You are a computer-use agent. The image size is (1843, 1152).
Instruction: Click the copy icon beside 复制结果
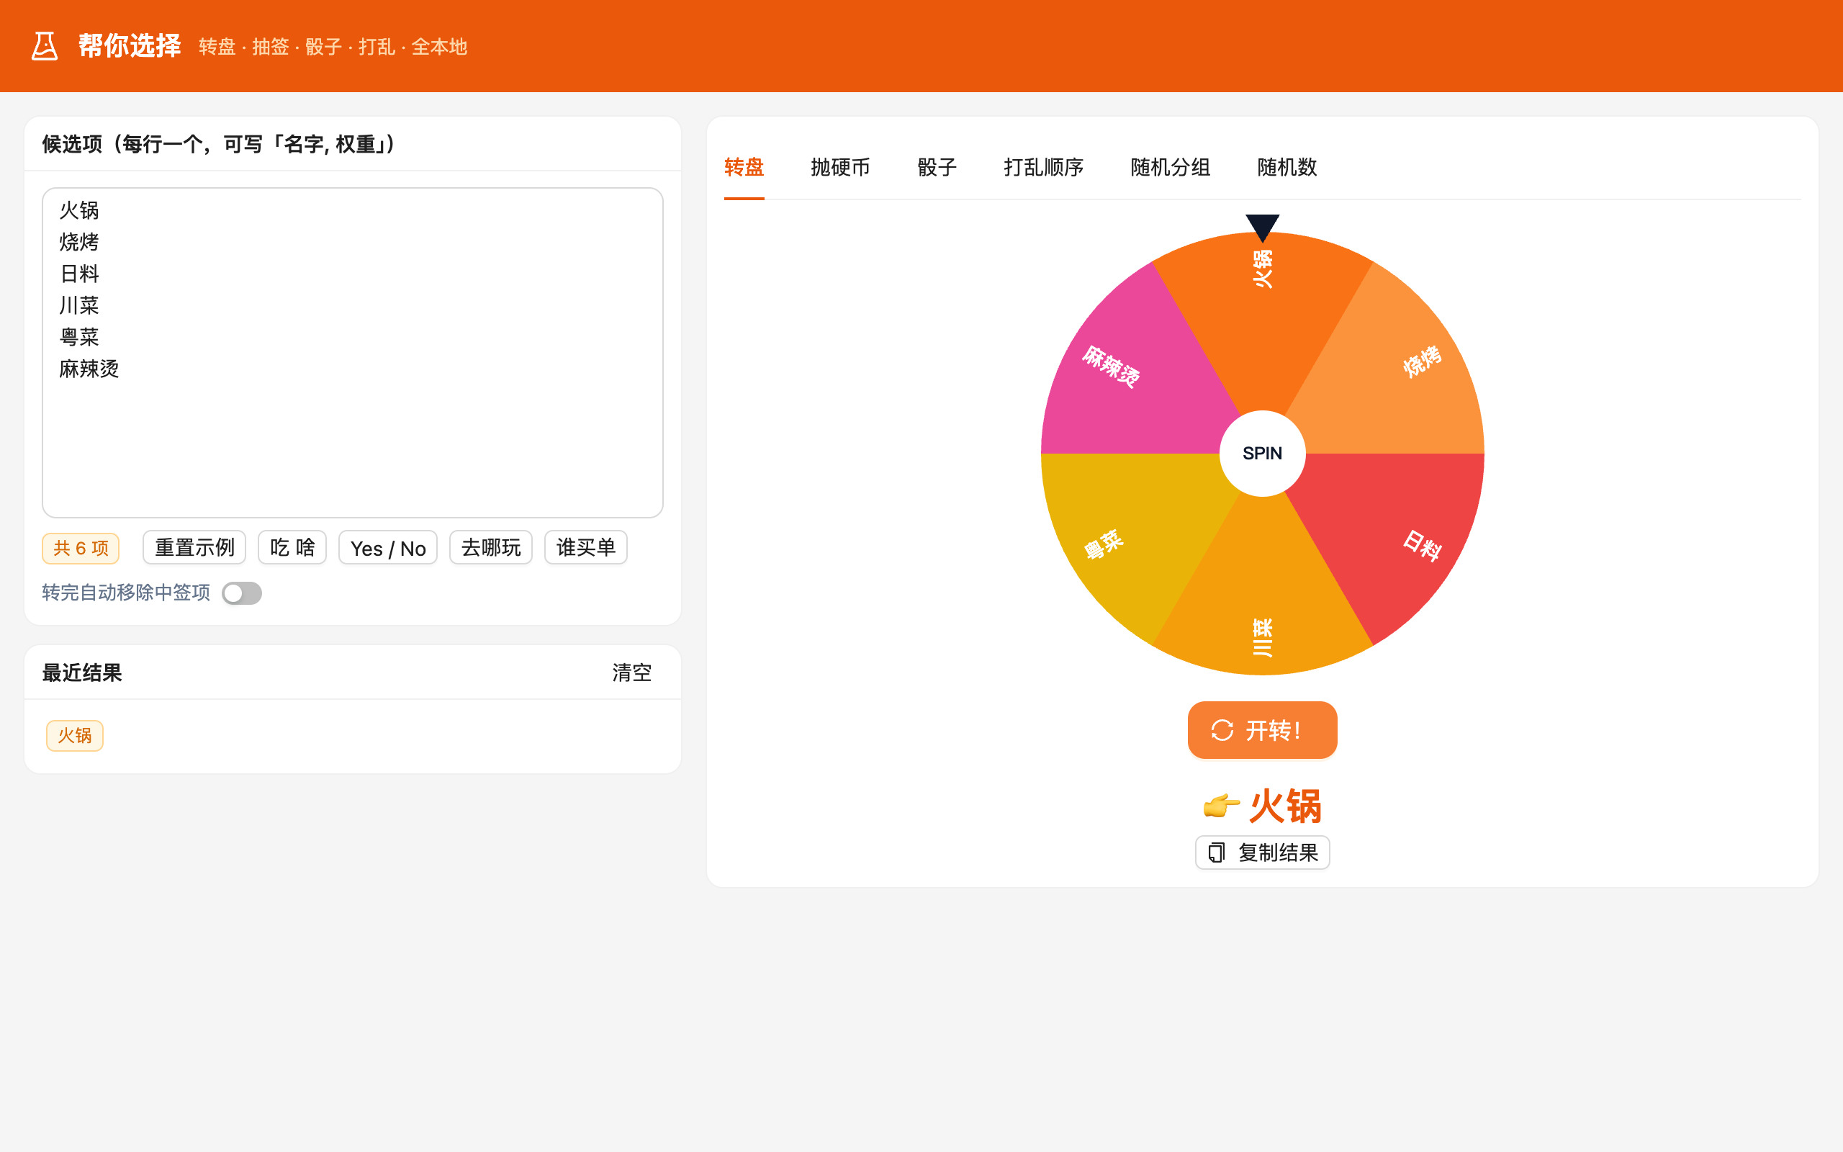pos(1216,852)
